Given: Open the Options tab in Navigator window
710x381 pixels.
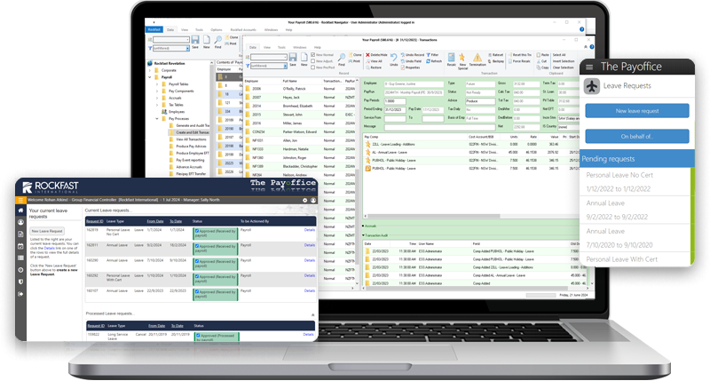Looking at the screenshot, I should (217, 30).
